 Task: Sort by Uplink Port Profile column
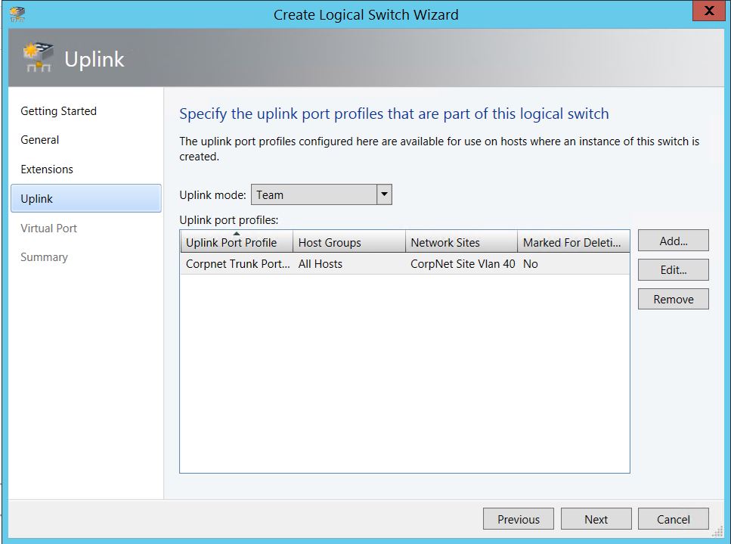[x=235, y=243]
